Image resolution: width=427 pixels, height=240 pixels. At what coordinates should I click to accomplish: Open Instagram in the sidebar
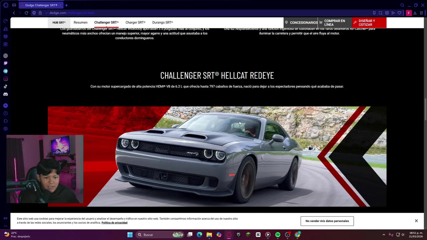coord(5,79)
